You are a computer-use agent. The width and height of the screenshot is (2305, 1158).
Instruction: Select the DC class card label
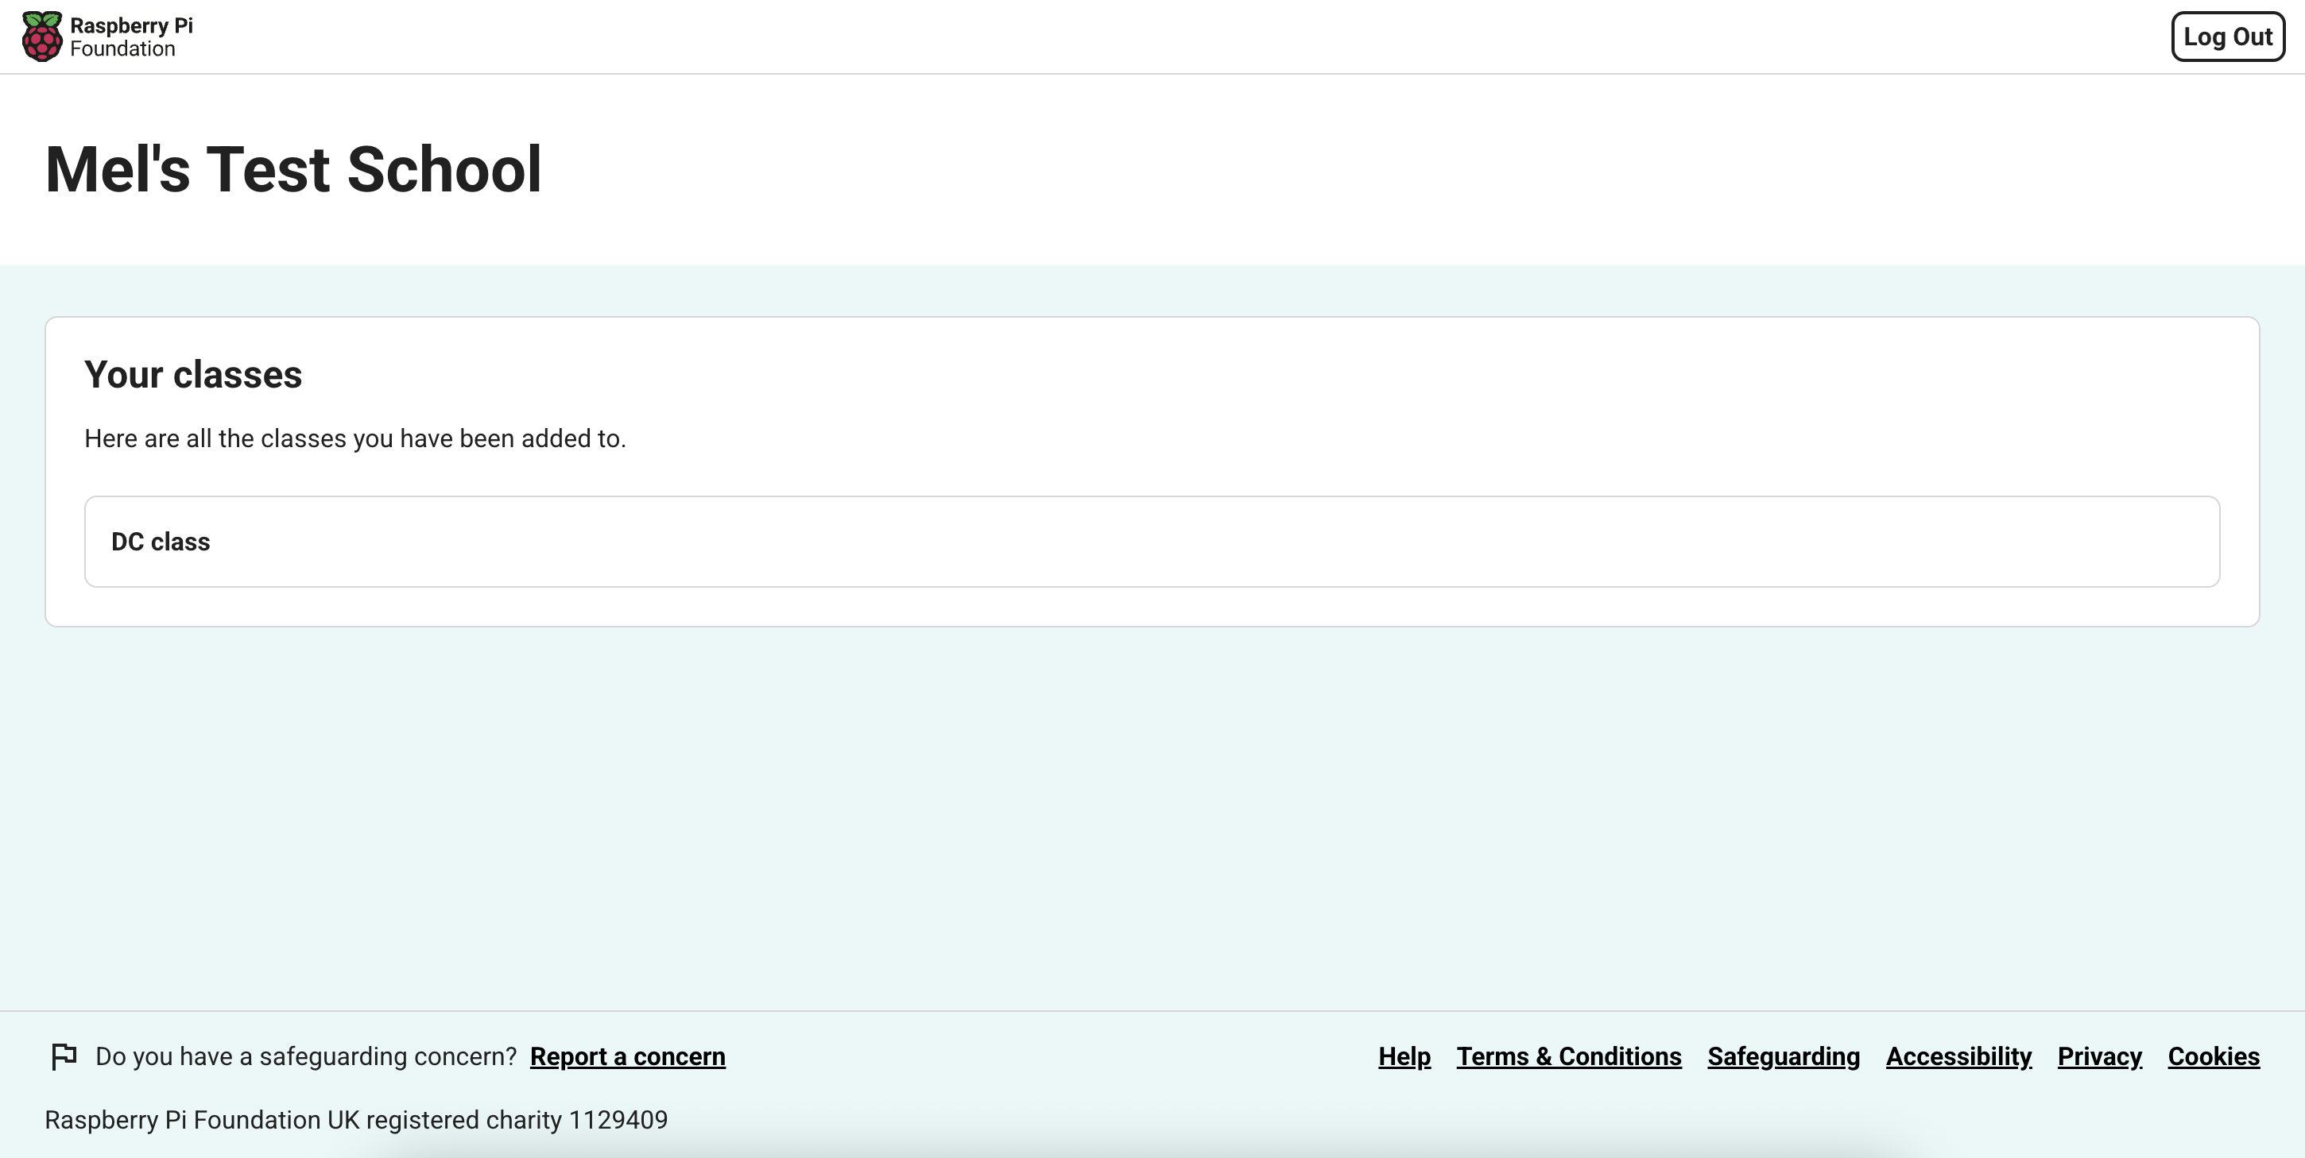(161, 541)
